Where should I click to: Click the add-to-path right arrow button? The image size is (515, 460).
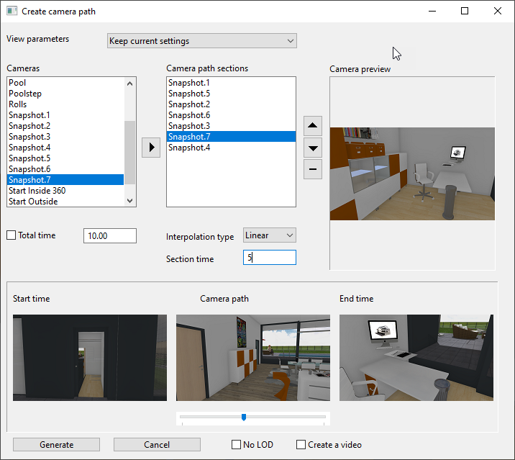pyautogui.click(x=150, y=148)
